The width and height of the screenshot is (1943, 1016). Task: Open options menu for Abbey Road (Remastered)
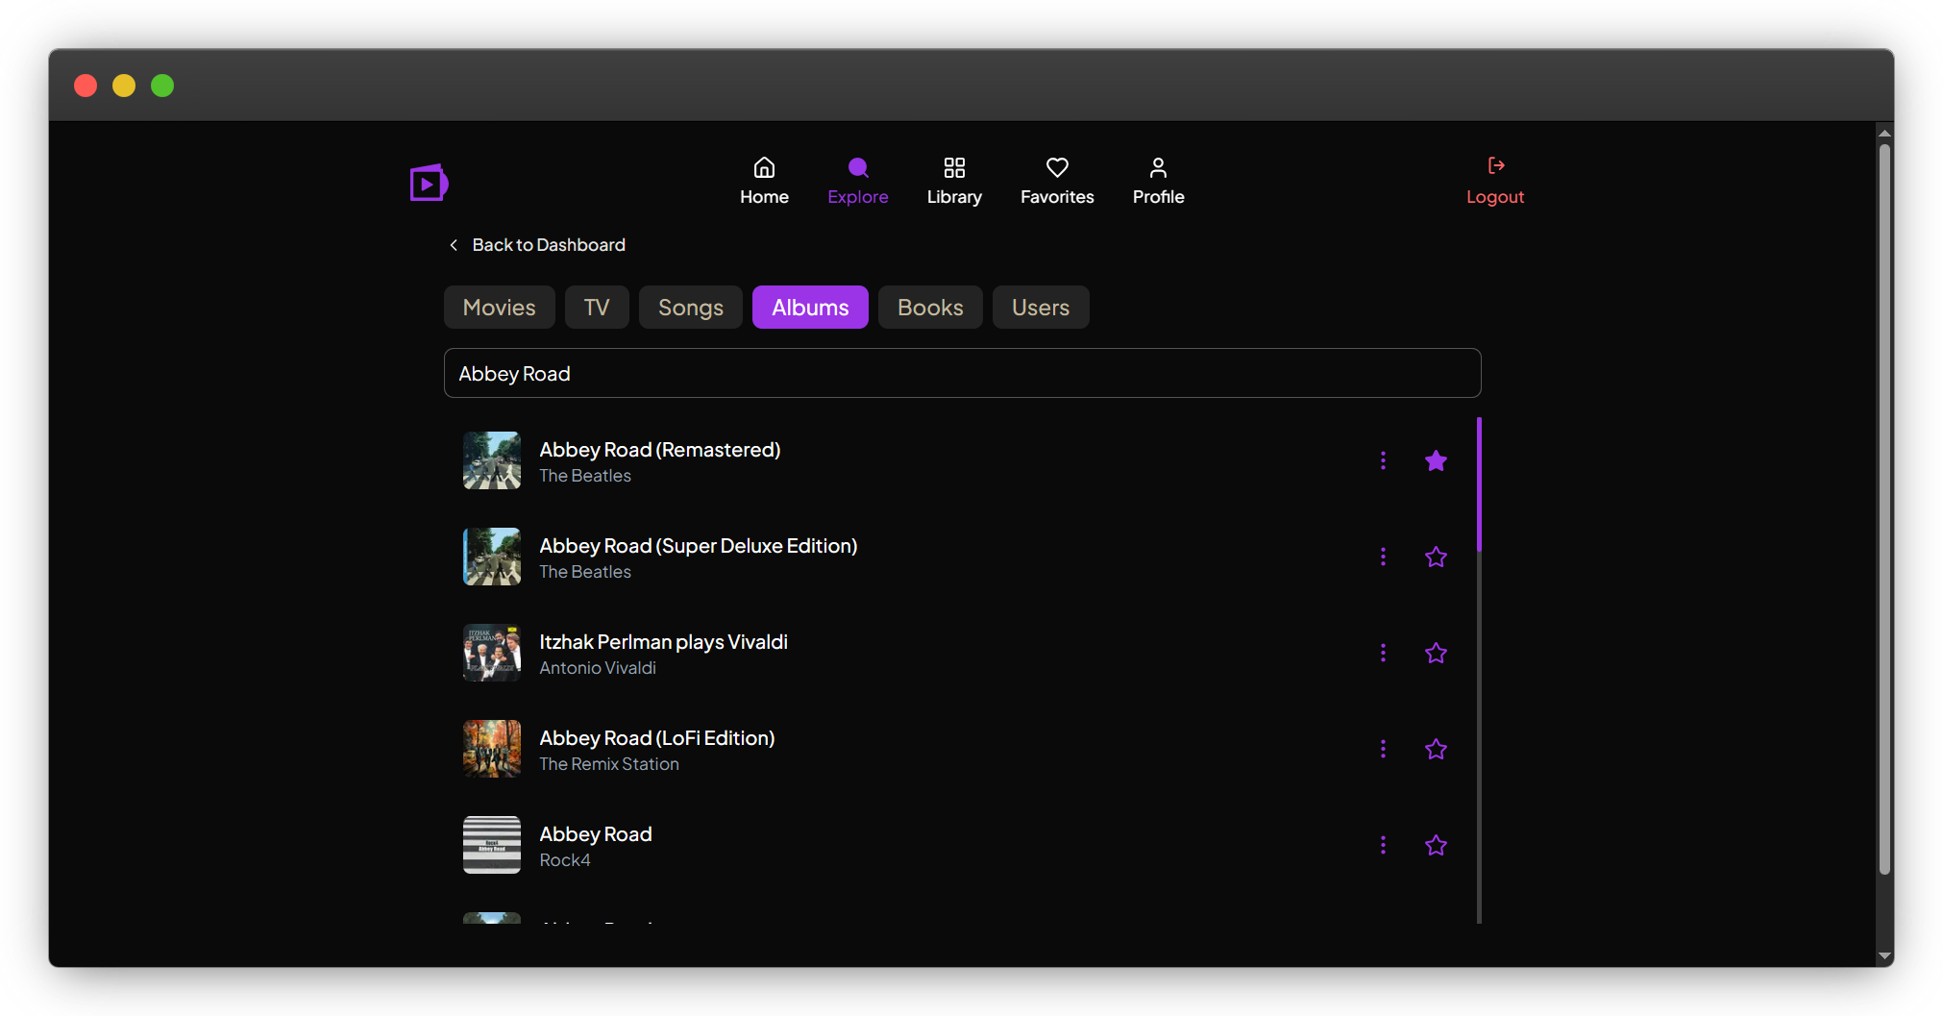coord(1383,460)
